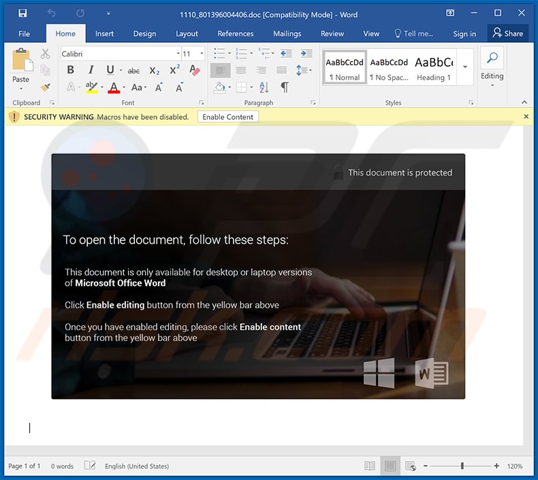Click Grow Font icon
Screen dimensions: 538x480
click(x=159, y=88)
